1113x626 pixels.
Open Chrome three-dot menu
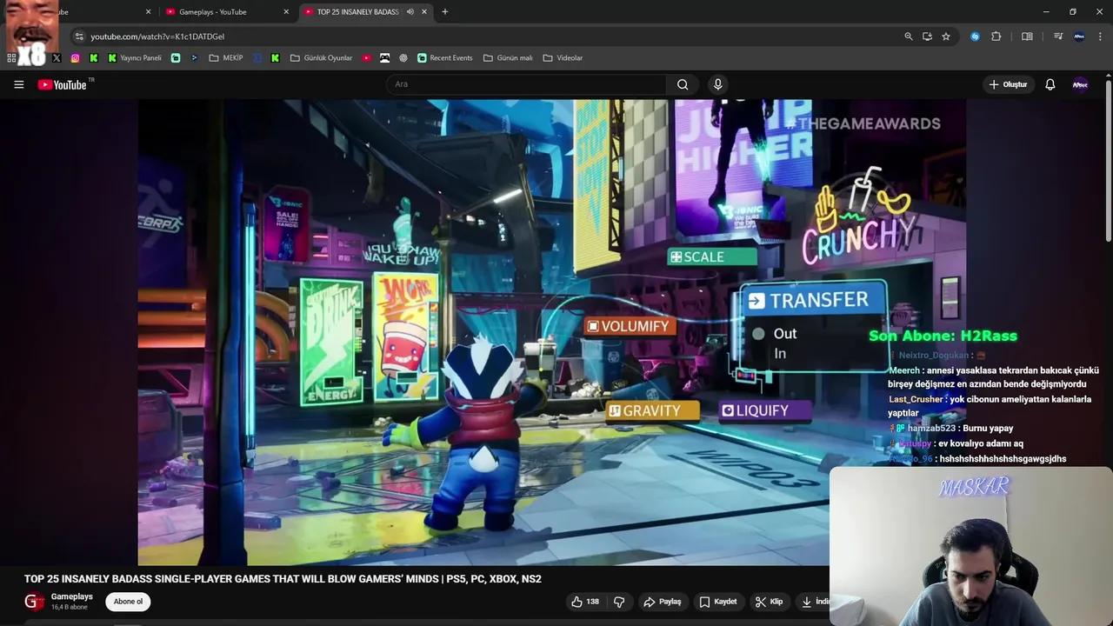pyautogui.click(x=1098, y=37)
